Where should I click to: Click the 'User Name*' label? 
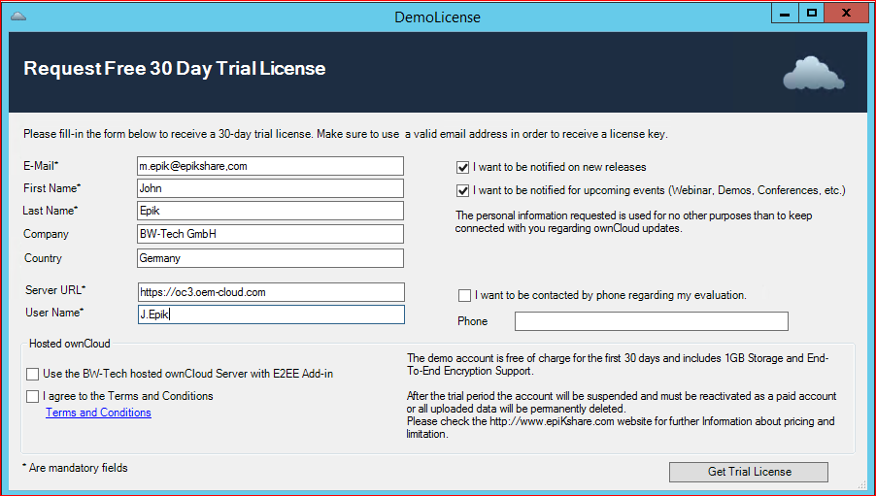[54, 313]
